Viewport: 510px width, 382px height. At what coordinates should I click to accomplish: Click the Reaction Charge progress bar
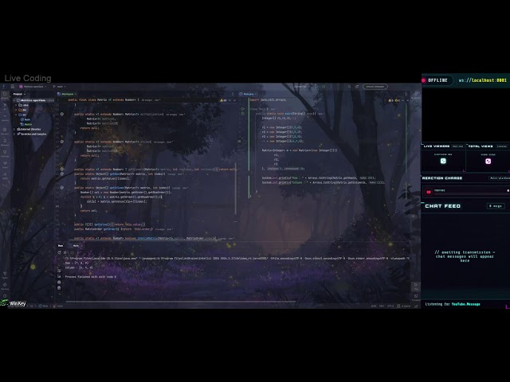point(472,193)
